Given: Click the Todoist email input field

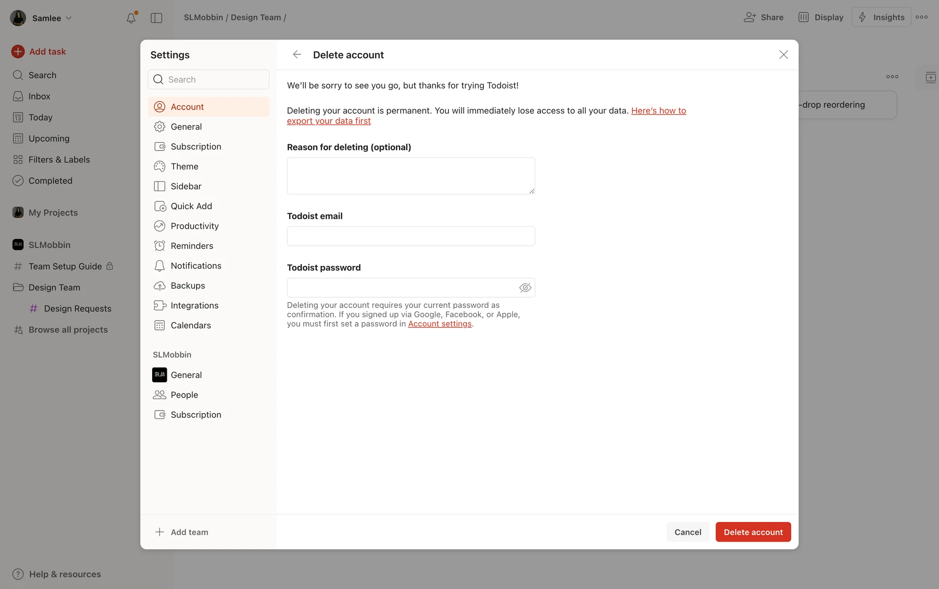Looking at the screenshot, I should [x=410, y=236].
